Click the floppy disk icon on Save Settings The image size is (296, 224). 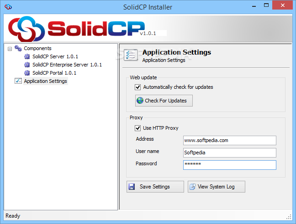tap(132, 187)
